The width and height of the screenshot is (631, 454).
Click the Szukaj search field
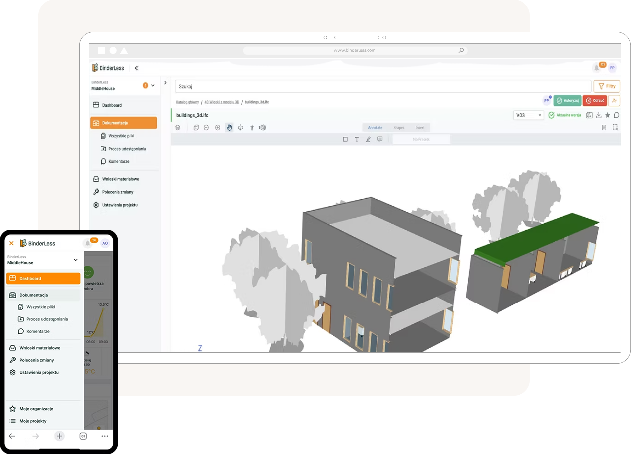[x=382, y=86]
